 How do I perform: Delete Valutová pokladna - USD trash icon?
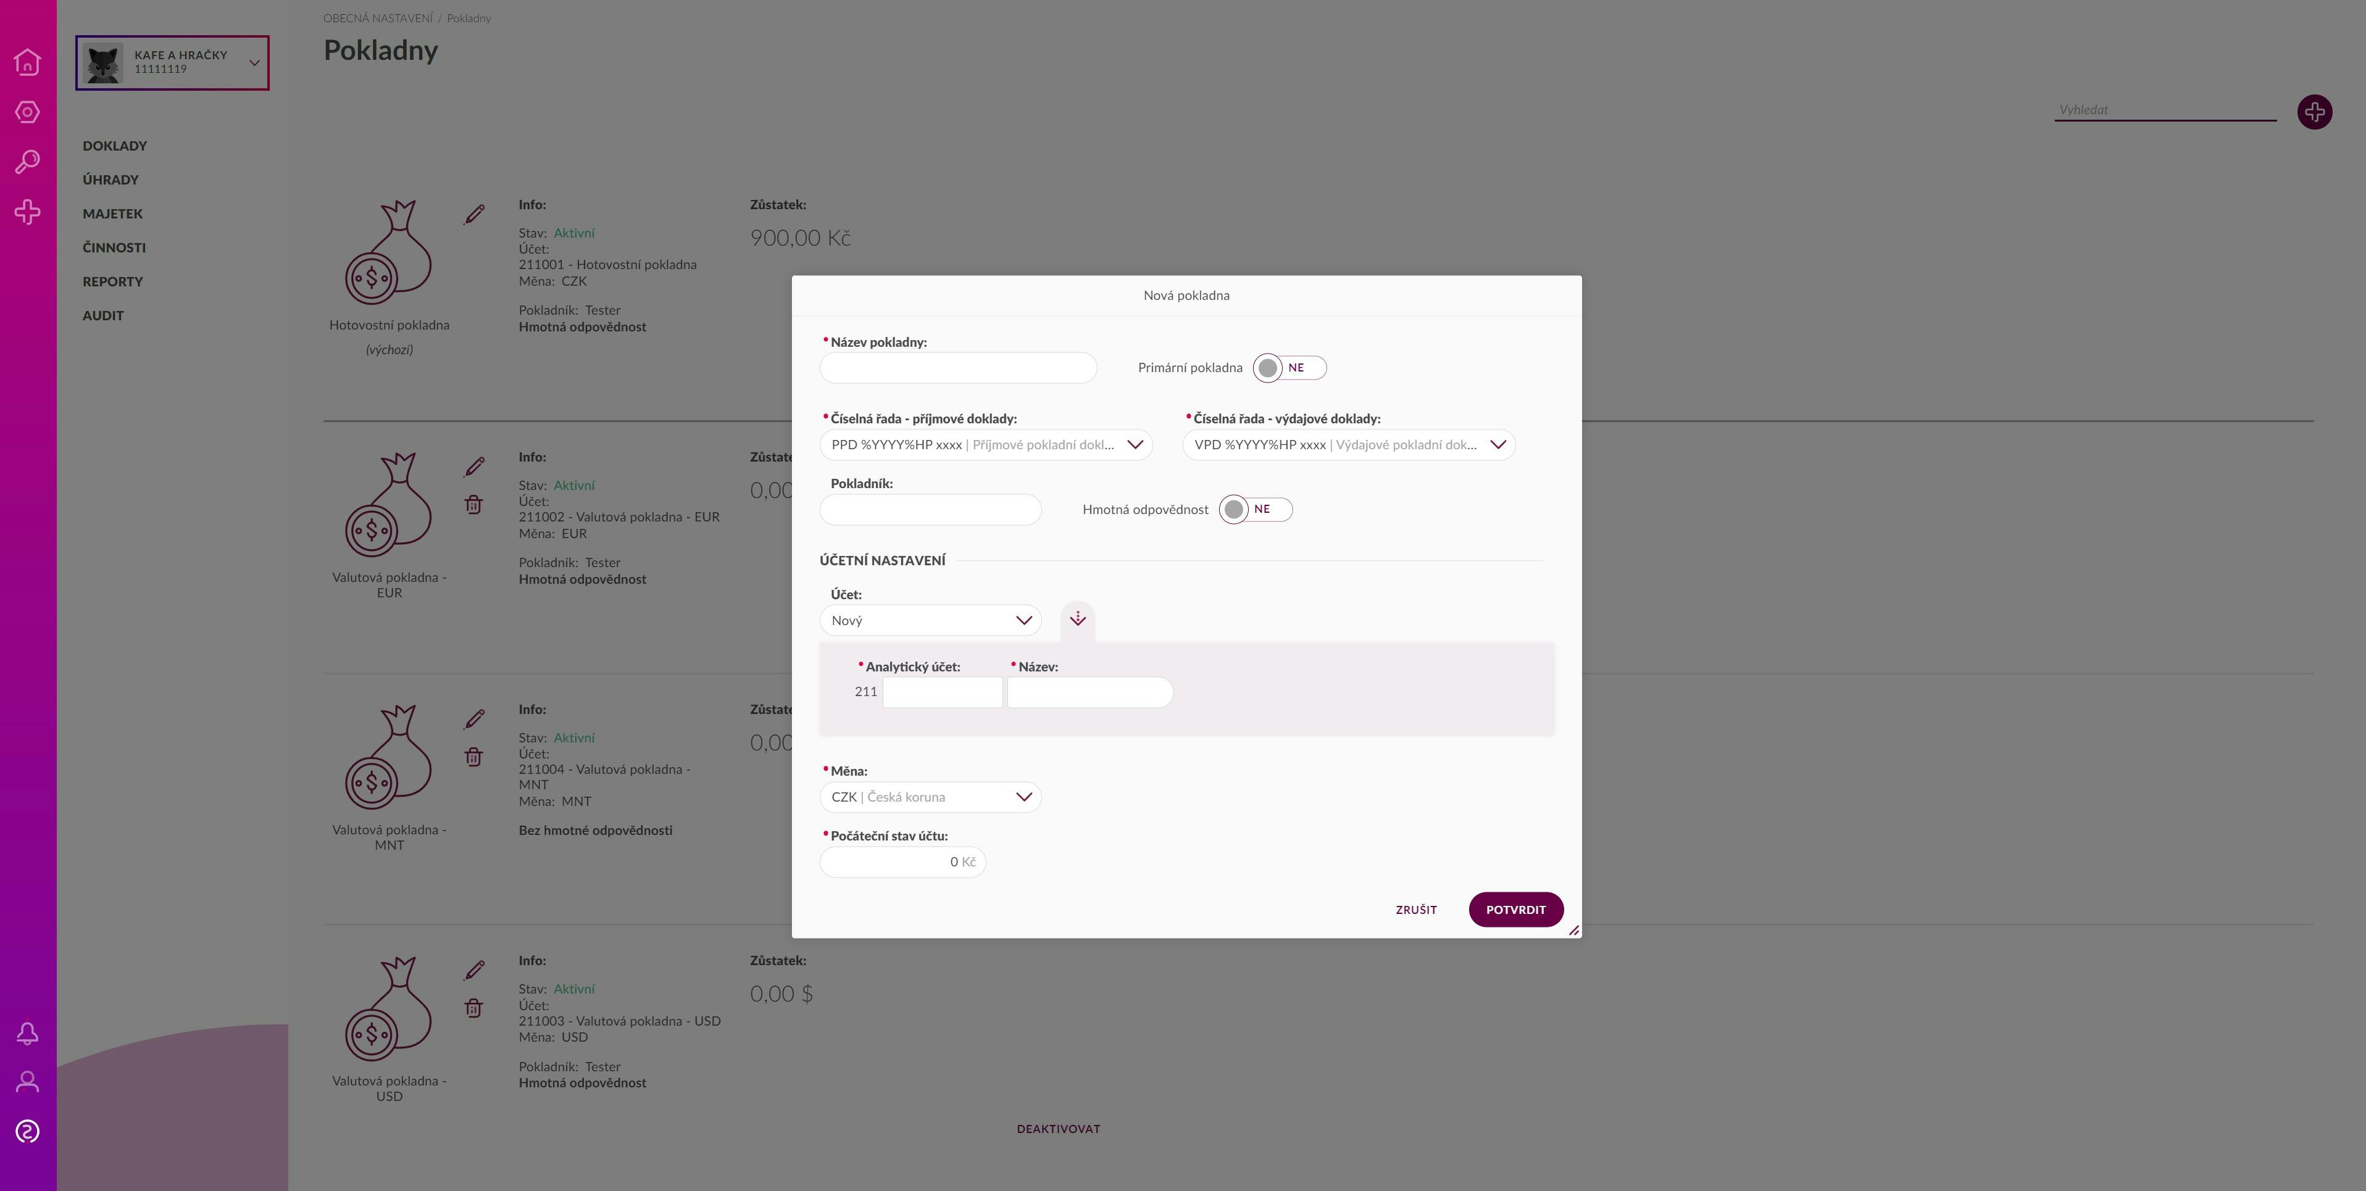tap(473, 1008)
